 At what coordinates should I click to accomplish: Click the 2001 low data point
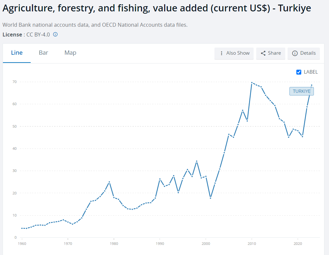pos(211,198)
